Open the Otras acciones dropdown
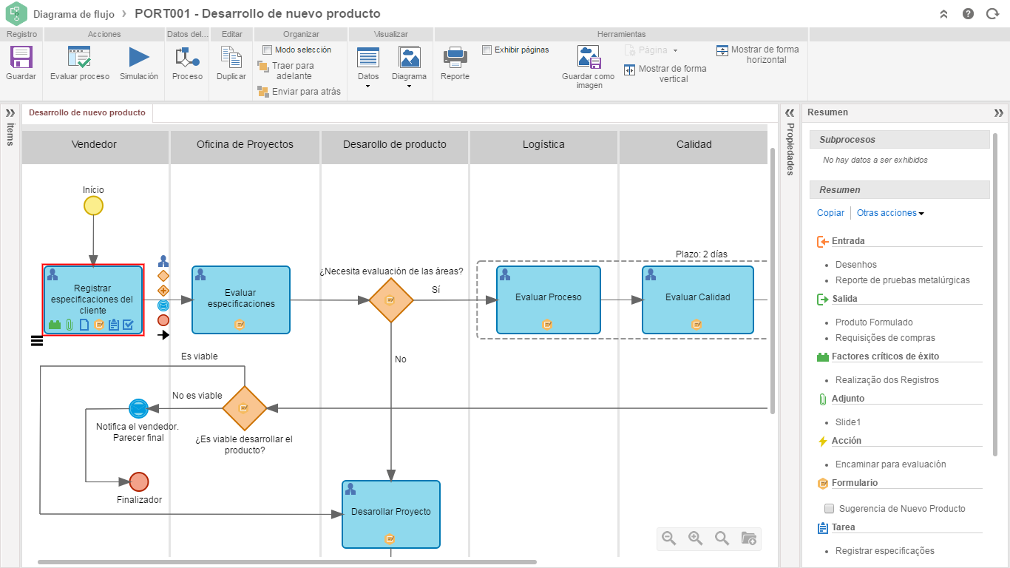The width and height of the screenshot is (1010, 568). click(x=887, y=212)
